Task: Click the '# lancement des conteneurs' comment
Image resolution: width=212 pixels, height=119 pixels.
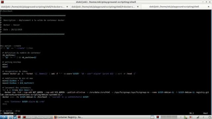Action: point(17,88)
